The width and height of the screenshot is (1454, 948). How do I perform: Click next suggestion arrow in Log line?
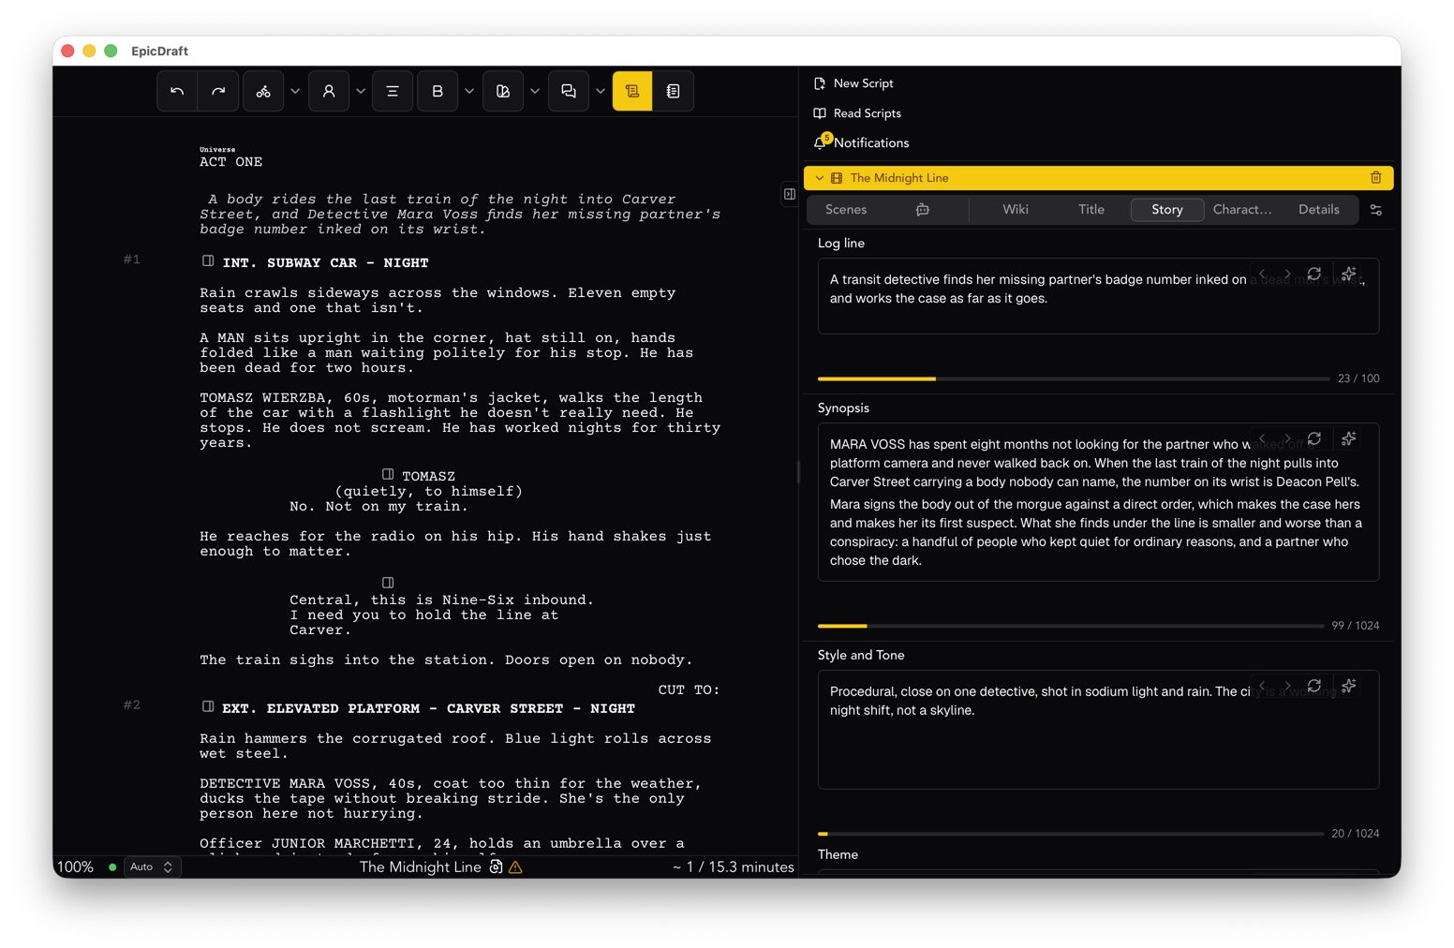pos(1288,274)
